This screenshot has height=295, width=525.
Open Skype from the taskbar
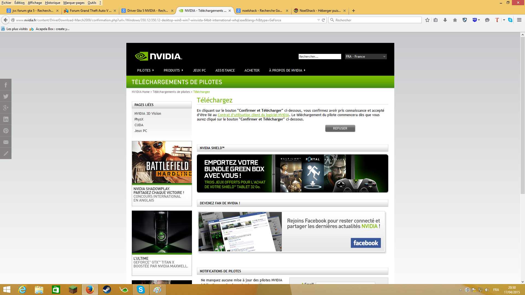pos(141,290)
